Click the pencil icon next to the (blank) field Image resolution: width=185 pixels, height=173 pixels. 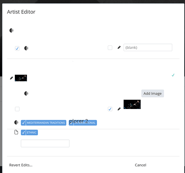coord(119,47)
